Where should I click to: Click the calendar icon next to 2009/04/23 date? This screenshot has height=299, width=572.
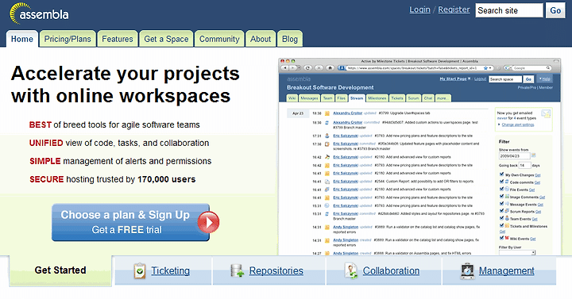point(534,155)
